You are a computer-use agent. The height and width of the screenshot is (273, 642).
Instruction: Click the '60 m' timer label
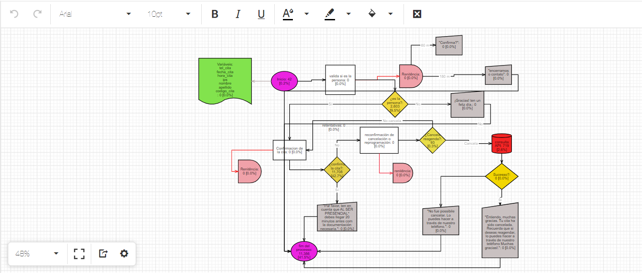point(425,45)
